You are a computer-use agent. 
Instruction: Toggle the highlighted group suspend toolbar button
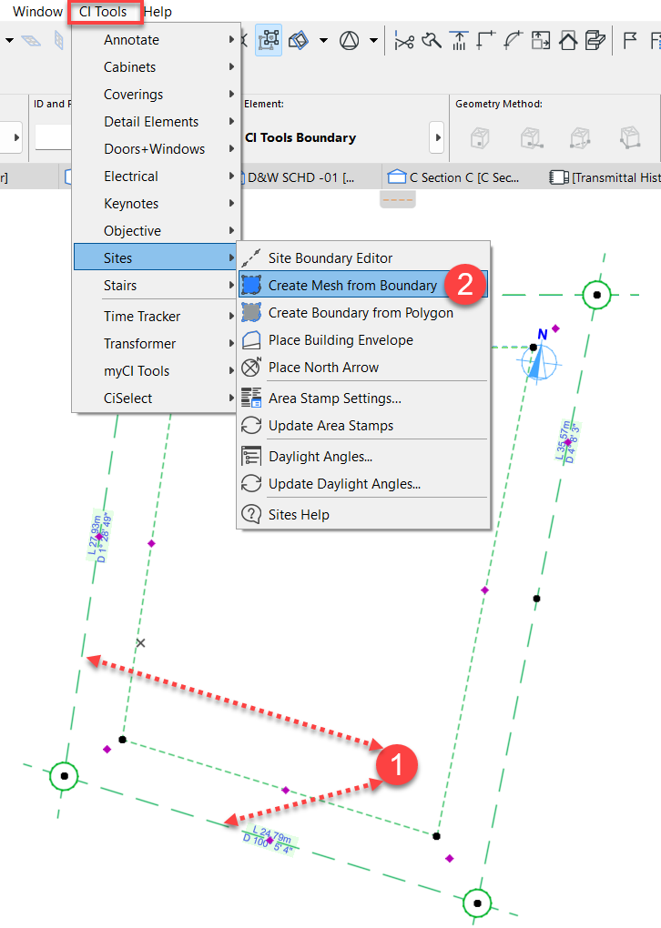(x=269, y=40)
